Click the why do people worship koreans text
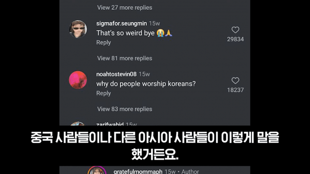This screenshot has width=310, height=174. (x=146, y=84)
